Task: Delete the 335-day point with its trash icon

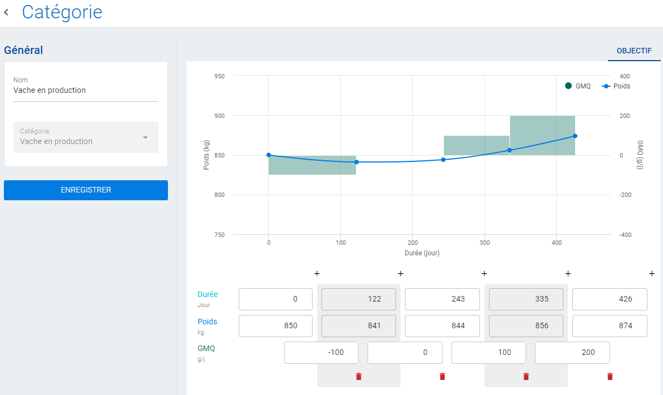Action: coord(526,377)
